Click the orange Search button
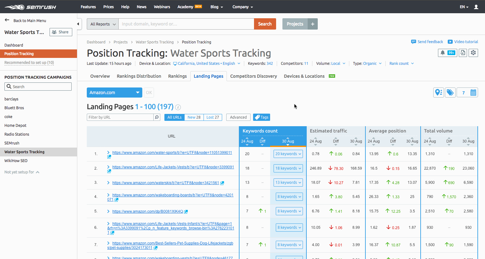 [x=265, y=24]
